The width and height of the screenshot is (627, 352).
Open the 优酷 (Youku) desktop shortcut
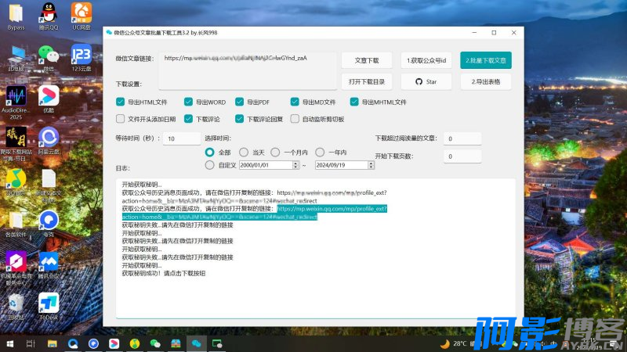[49, 100]
